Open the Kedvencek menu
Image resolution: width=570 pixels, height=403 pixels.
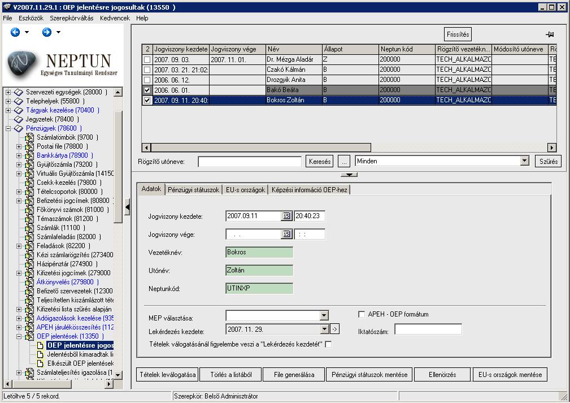coord(115,18)
